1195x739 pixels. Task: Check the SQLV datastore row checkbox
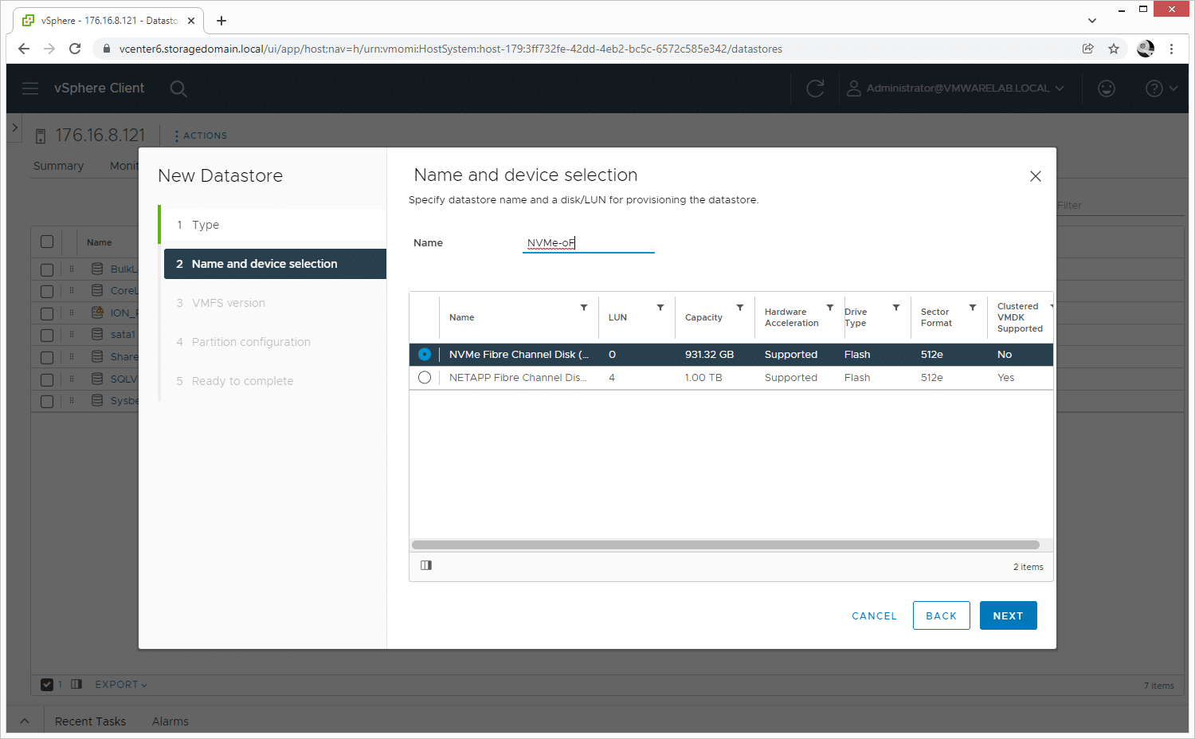[47, 379]
